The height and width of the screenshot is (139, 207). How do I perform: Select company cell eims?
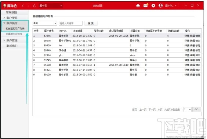tap(132, 55)
